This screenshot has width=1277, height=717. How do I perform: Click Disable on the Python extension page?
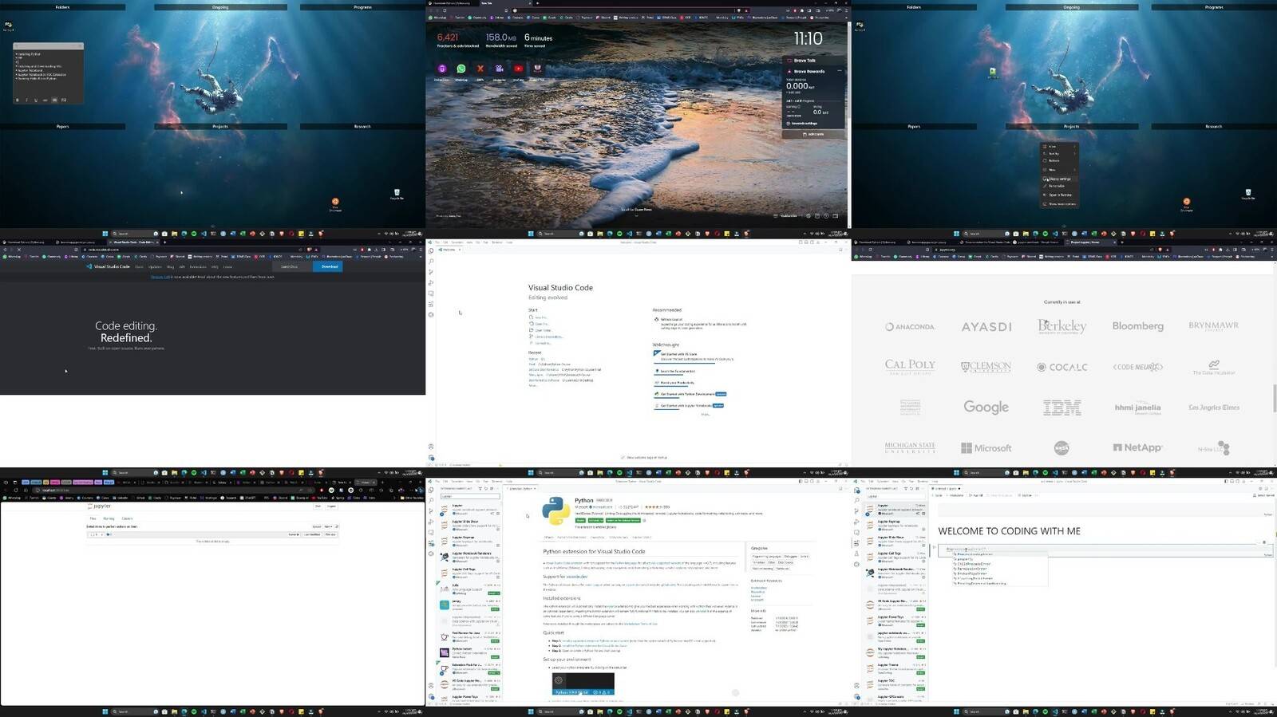coord(581,520)
